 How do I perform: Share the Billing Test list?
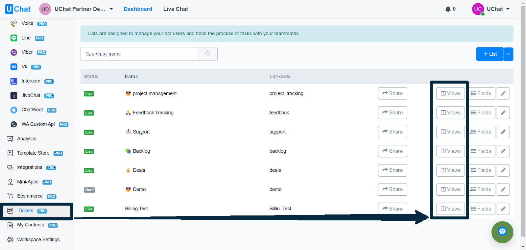point(393,209)
